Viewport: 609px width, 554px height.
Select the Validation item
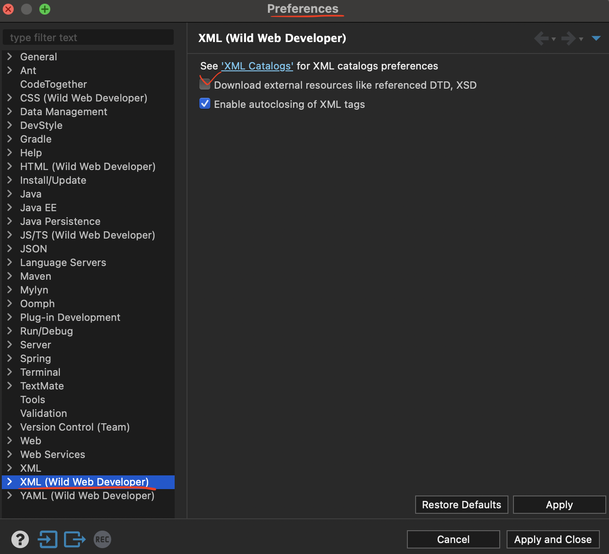click(x=44, y=413)
